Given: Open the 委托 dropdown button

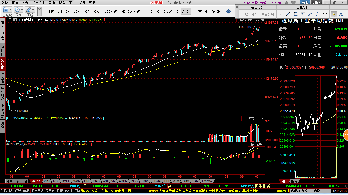Looking at the screenshot, I should [x=316, y=3].
